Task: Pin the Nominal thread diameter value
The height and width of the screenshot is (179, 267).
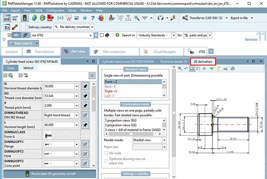Action: [x=85, y=86]
